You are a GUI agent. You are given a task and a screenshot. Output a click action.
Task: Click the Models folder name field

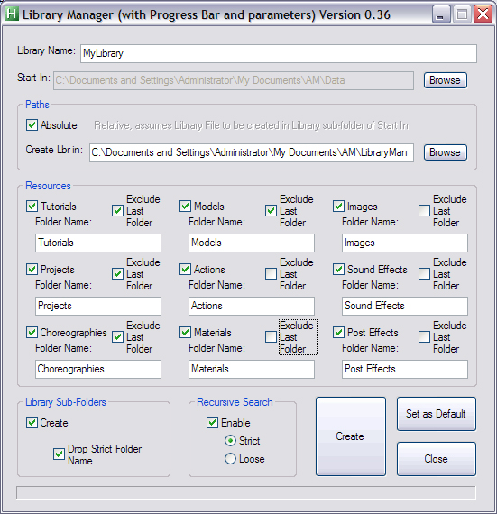pyautogui.click(x=252, y=243)
